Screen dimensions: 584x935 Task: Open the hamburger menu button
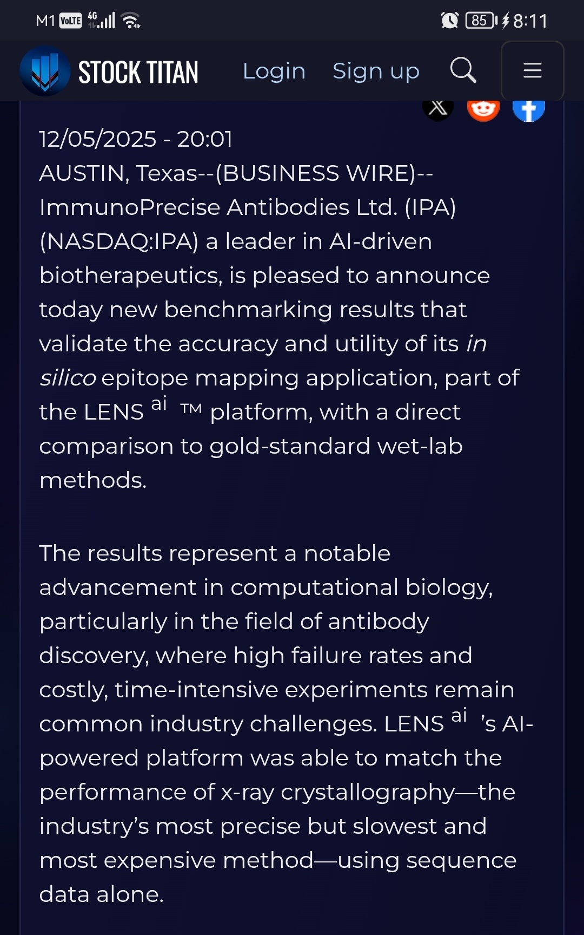pos(532,70)
